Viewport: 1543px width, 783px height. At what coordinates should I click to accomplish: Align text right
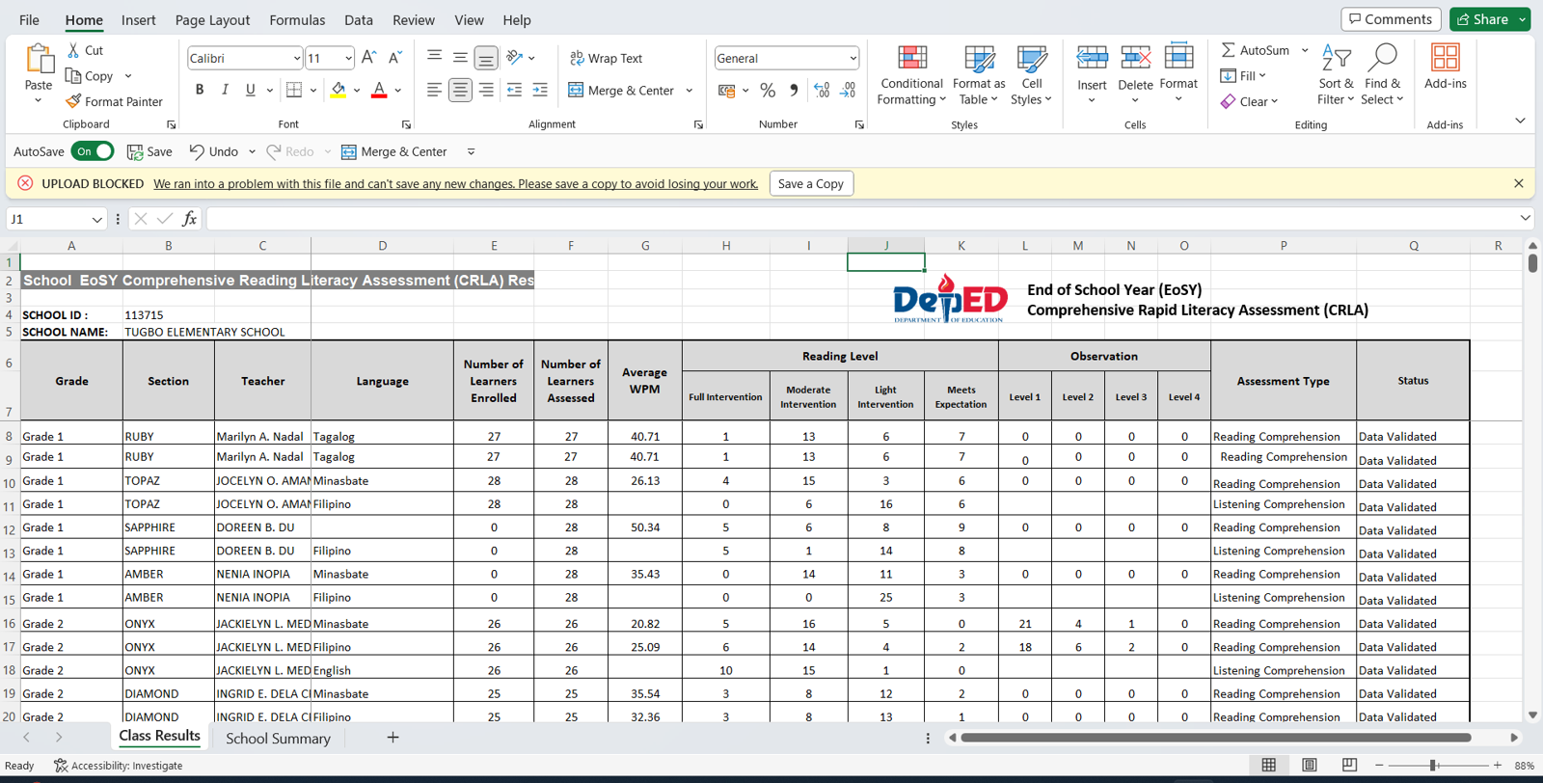pos(486,90)
